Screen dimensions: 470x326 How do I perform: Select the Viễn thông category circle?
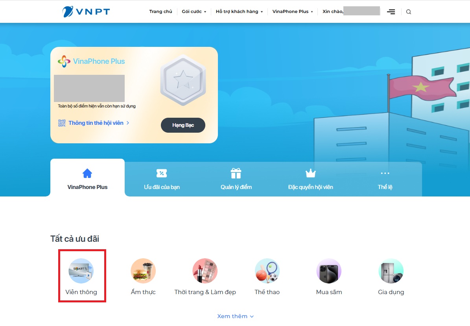pos(82,271)
